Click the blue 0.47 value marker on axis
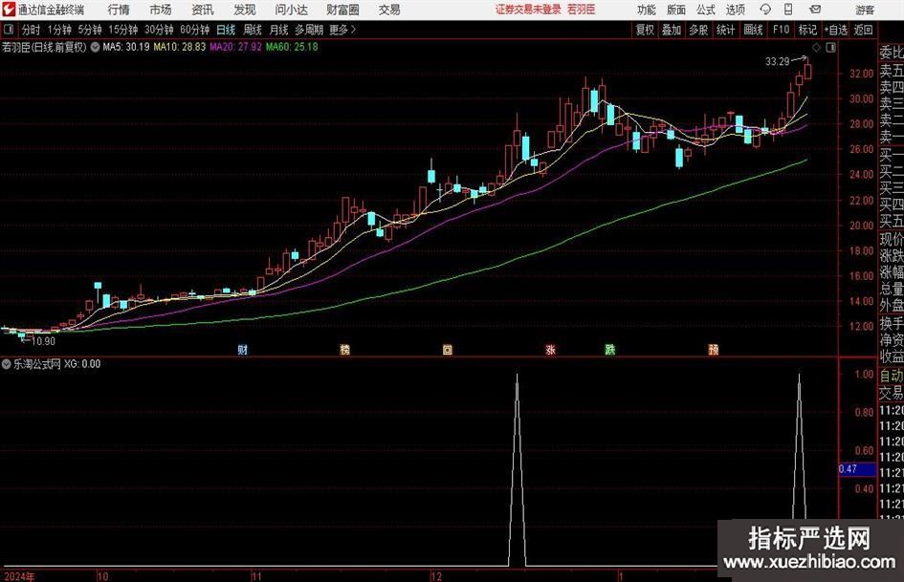 [848, 469]
